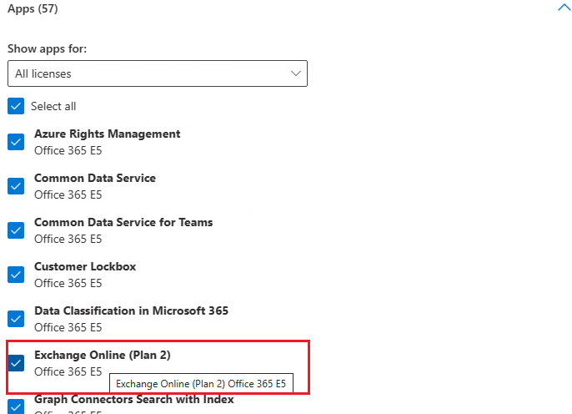
Task: Click the Common Data Service label
Action: (x=95, y=178)
